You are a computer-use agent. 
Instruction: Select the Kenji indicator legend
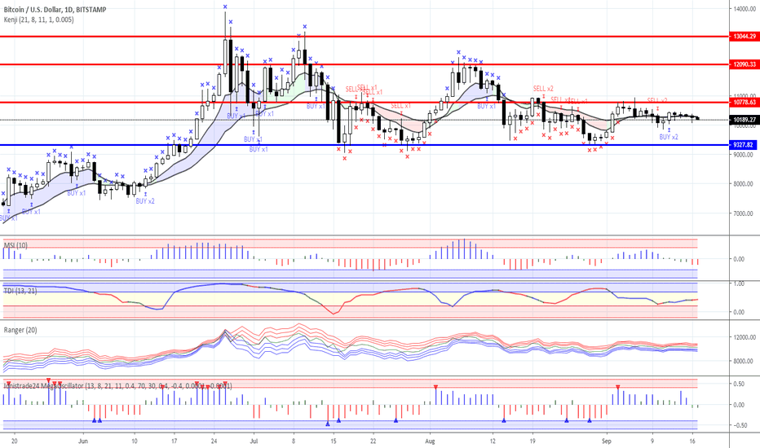(x=39, y=20)
